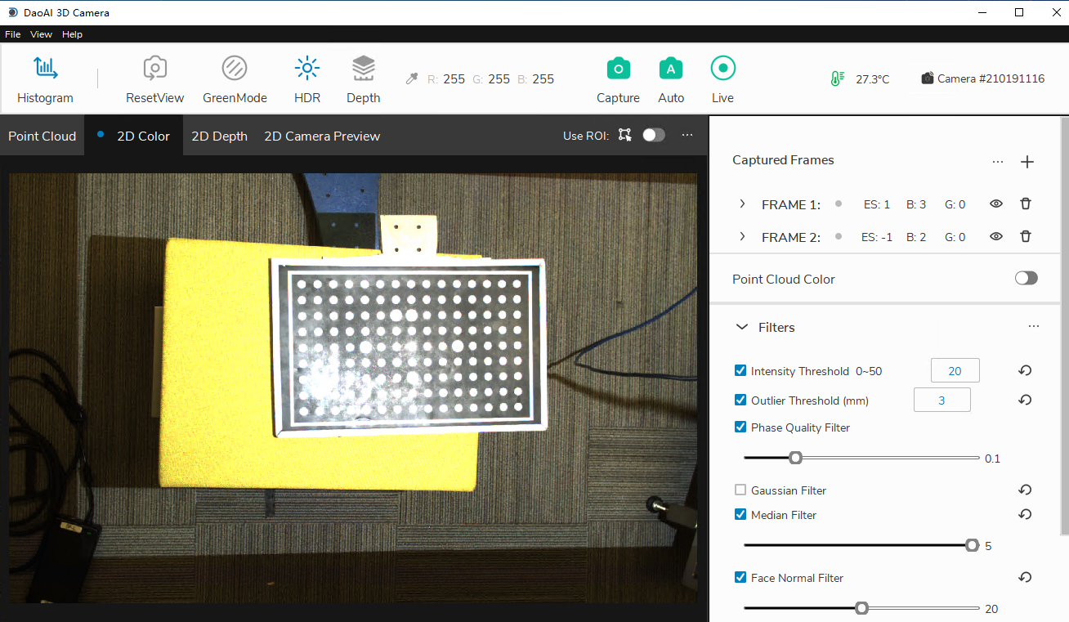The image size is (1069, 622).
Task: Hide FRAME 2 using the eye icon
Action: pos(995,237)
